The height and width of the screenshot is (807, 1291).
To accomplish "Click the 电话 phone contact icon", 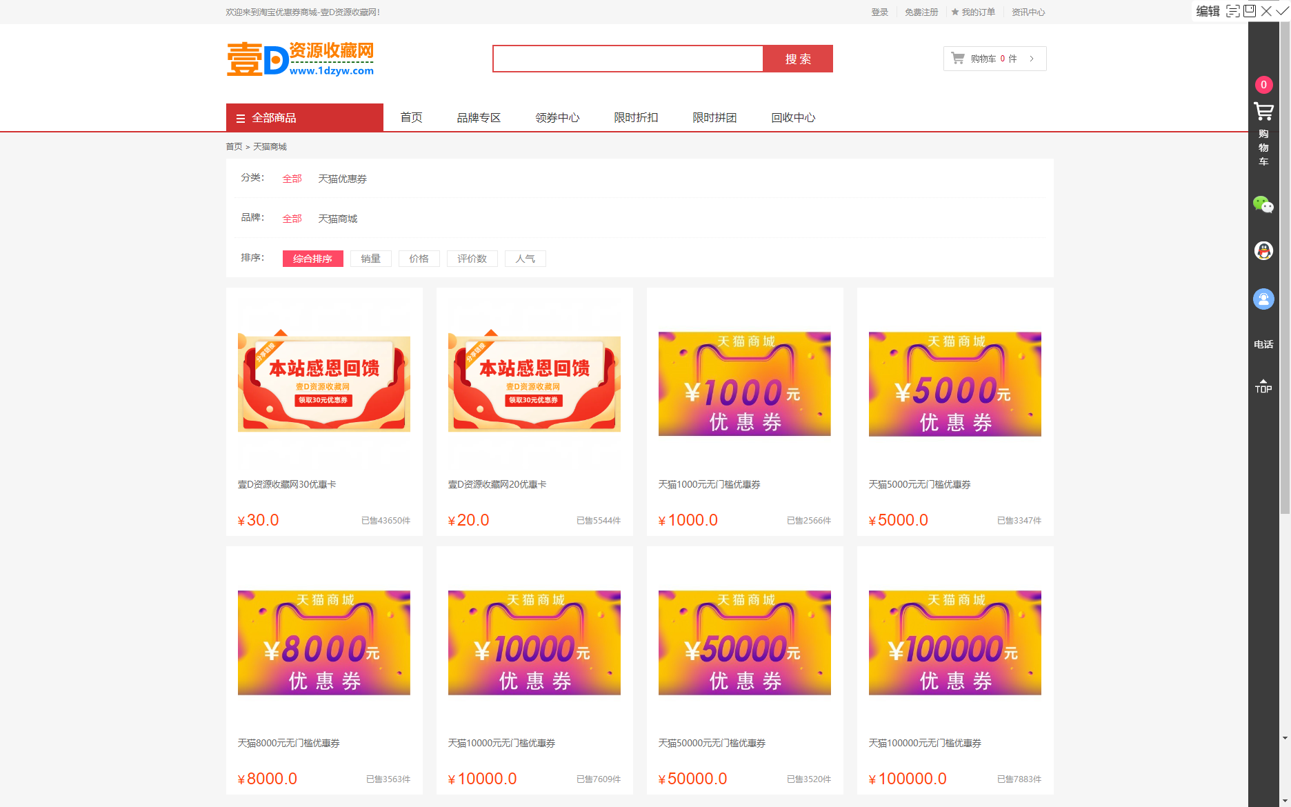I will point(1263,344).
